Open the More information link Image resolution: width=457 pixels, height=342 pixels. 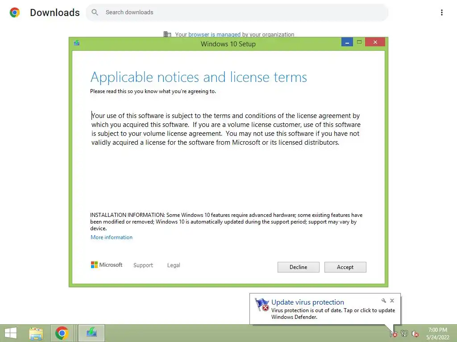tap(111, 237)
